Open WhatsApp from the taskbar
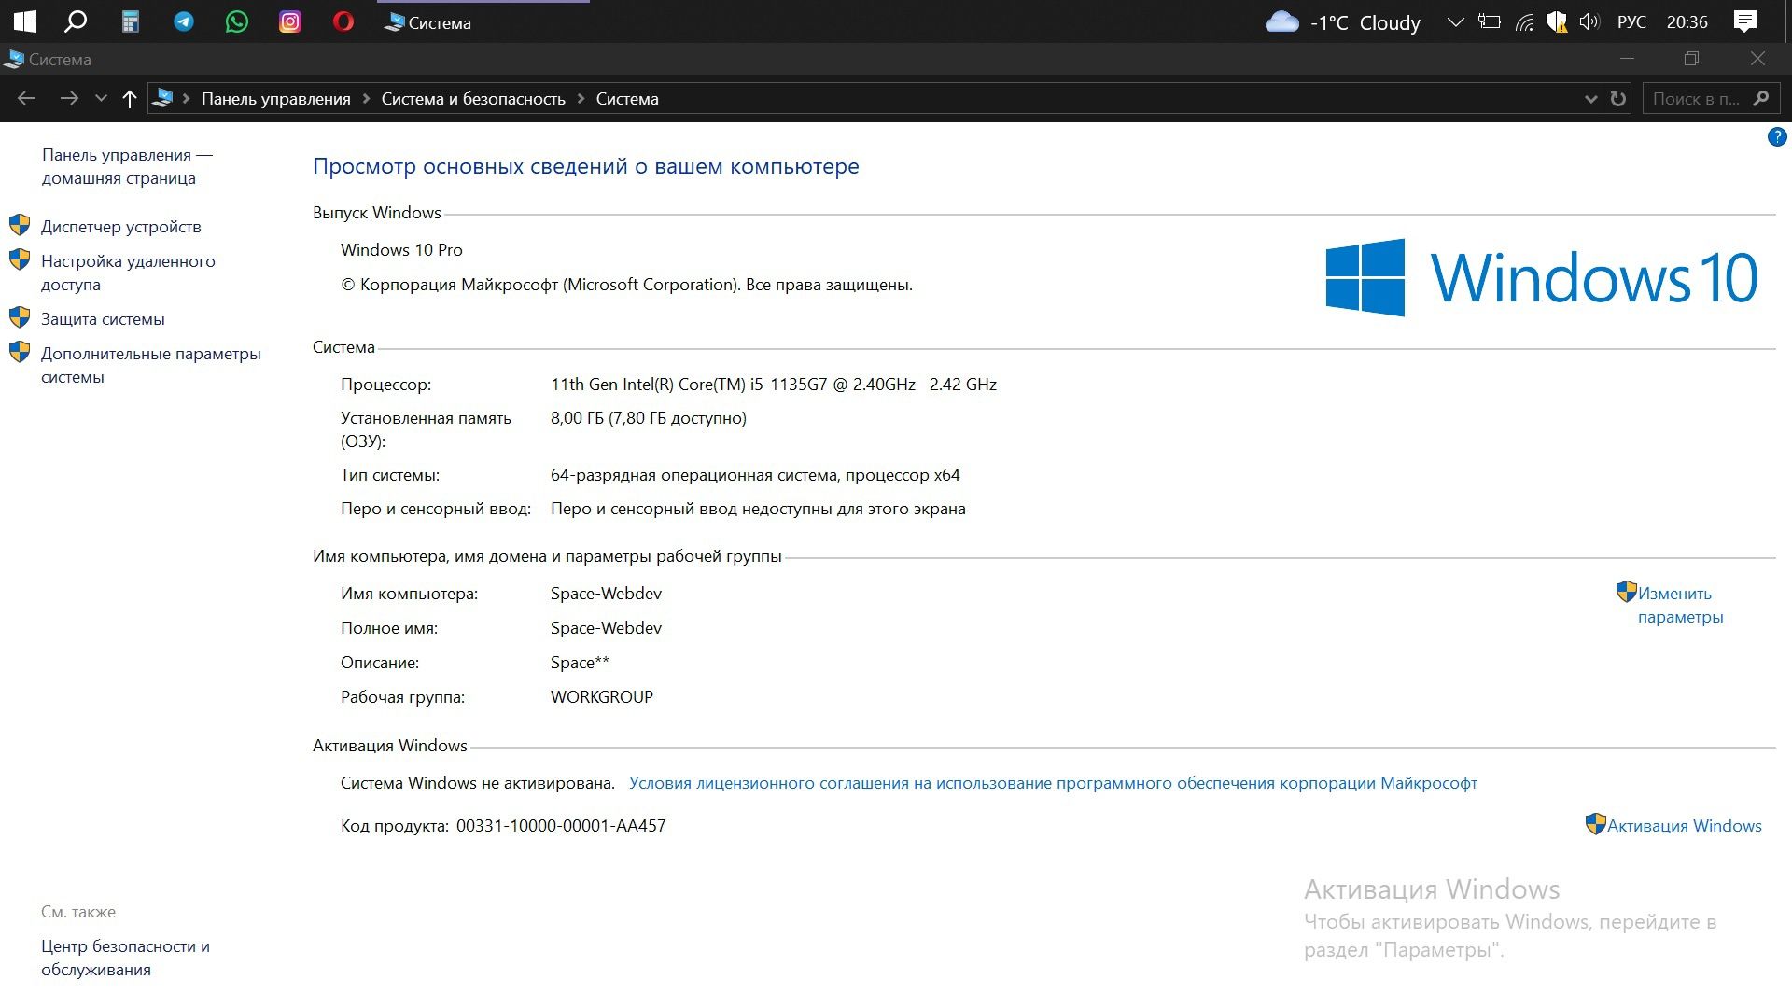1792x1008 pixels. [x=237, y=21]
